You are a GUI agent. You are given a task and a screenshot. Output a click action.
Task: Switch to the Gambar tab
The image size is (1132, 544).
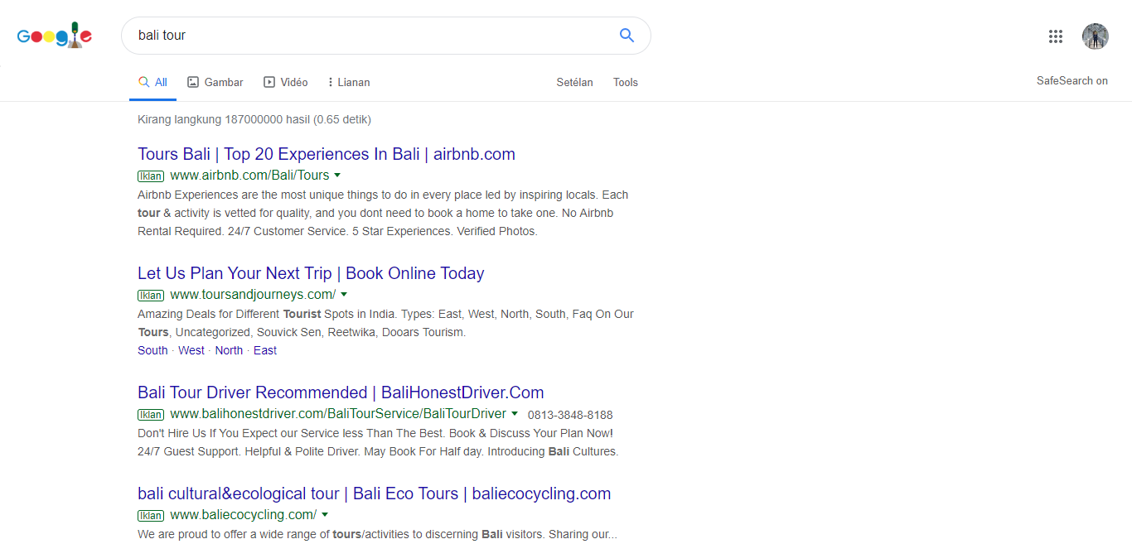click(x=215, y=82)
